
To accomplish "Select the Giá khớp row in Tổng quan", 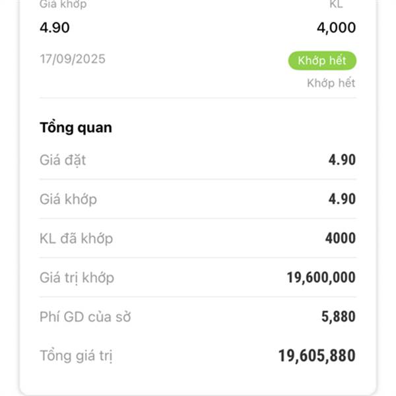I will coord(198,199).
